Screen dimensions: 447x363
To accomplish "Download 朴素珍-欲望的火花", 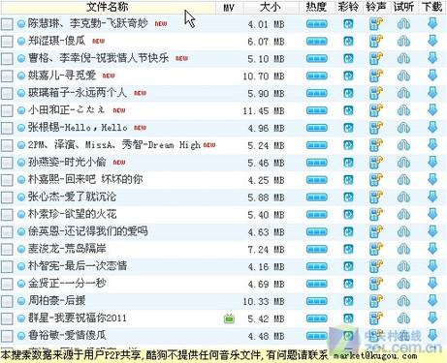I will point(432,214).
